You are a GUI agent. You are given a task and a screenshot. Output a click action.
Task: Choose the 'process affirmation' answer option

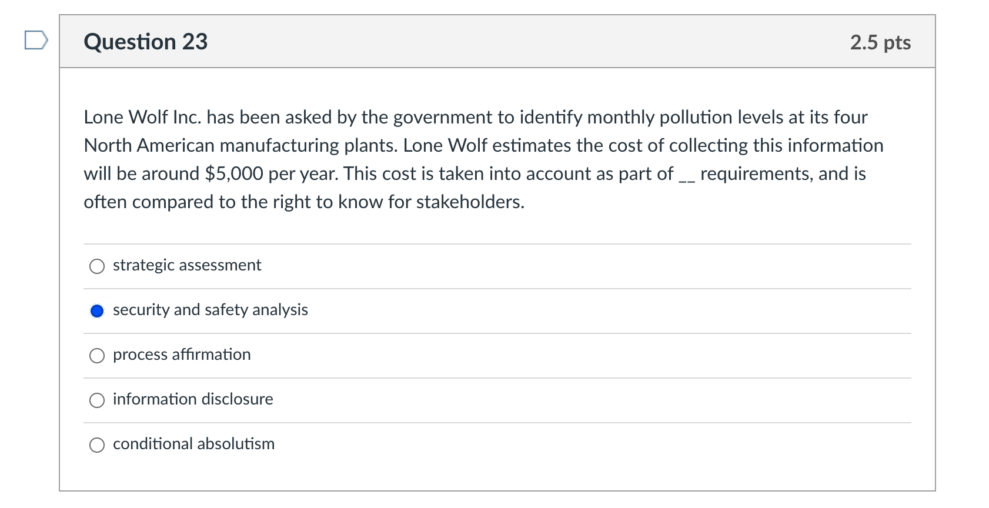click(97, 355)
